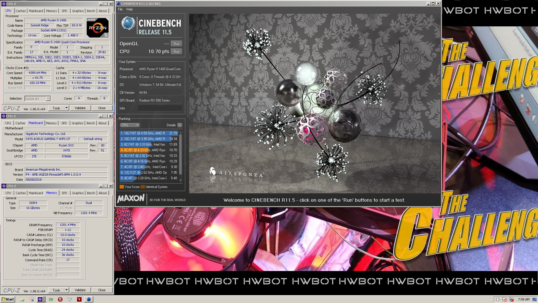Click the CAS# Latency 10.0 clocks value
Screen dimensions: 538x303
68,235
